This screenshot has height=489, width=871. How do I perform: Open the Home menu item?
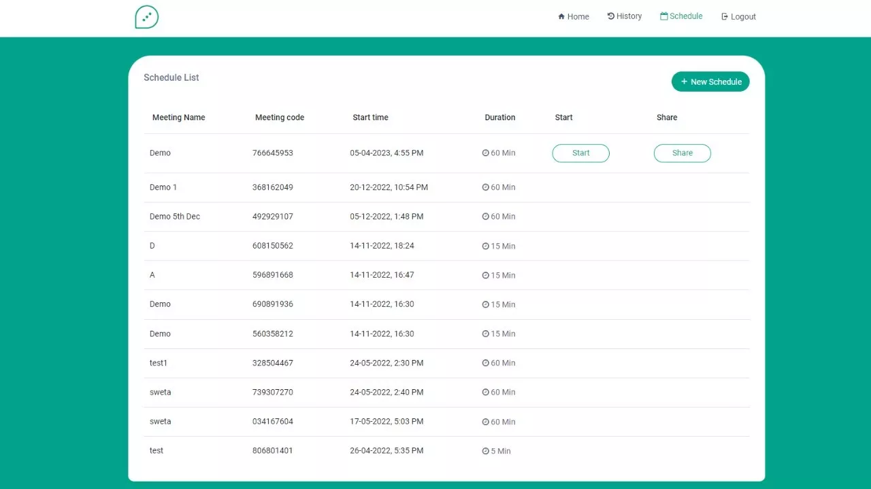pos(578,17)
